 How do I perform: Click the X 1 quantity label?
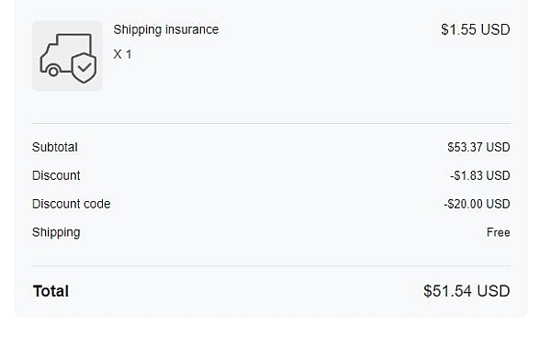click(122, 54)
